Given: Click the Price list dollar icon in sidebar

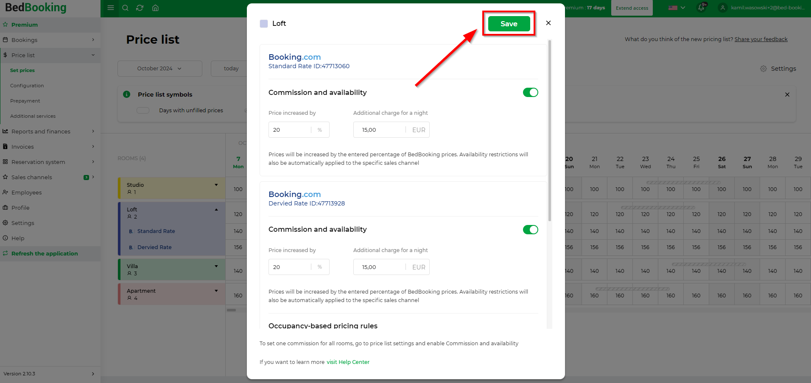Looking at the screenshot, I should pyautogui.click(x=6, y=55).
